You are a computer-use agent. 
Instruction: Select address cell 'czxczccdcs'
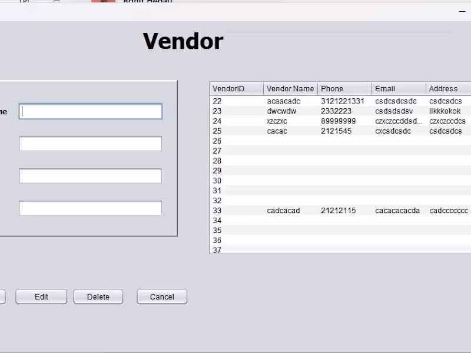tap(448, 121)
